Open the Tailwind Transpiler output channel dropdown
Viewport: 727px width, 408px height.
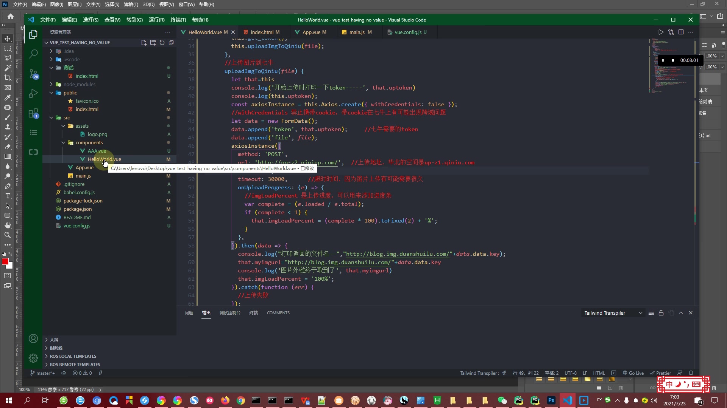640,313
